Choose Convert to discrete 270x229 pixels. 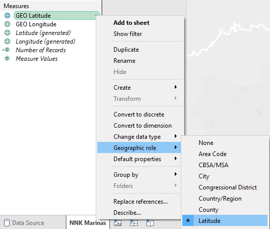[139, 114]
